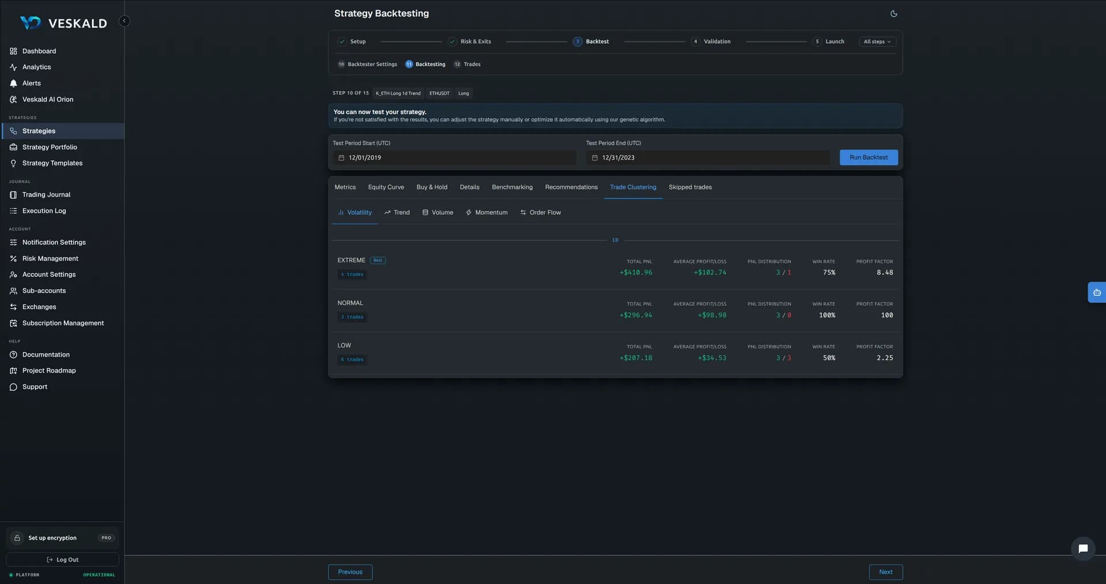Open Strategy Portfolio briefcase icon
Image resolution: width=1106 pixels, height=584 pixels.
tap(13, 147)
